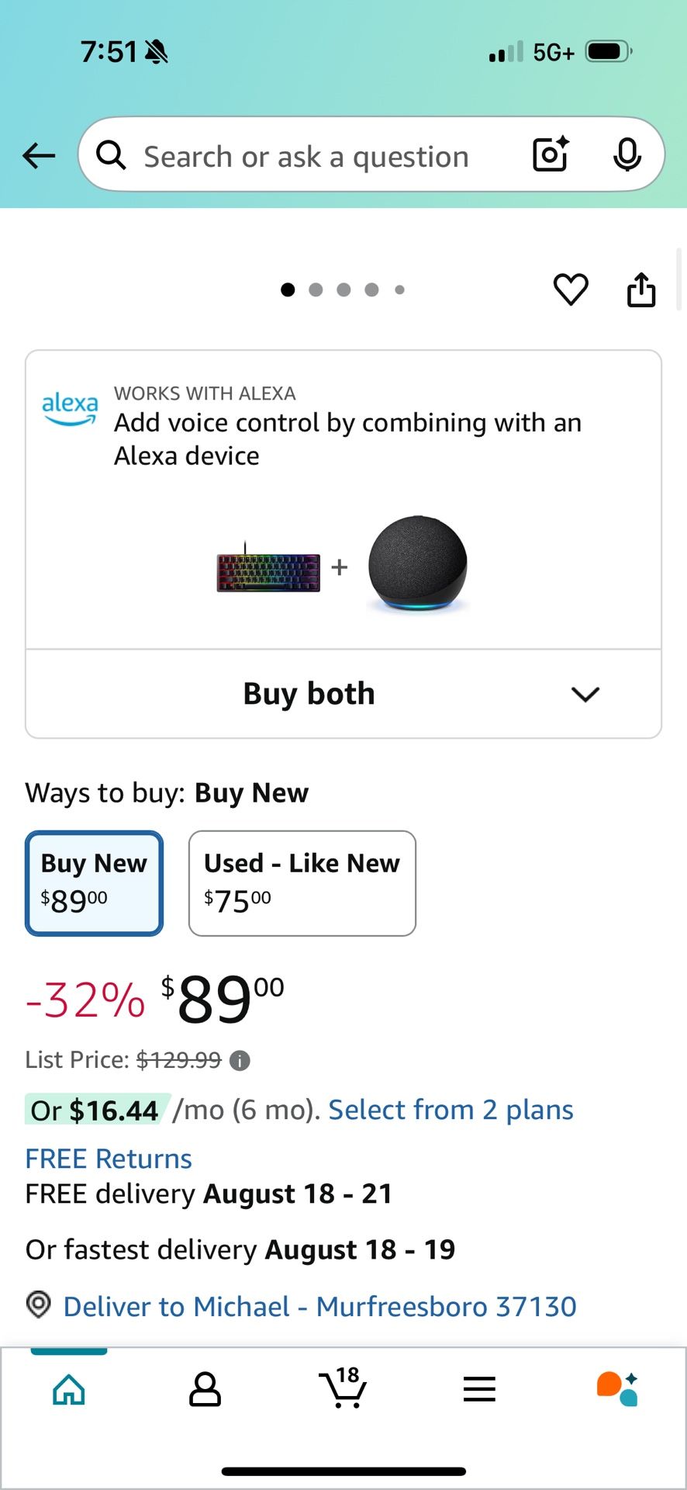Select Used - Like New option
Viewport: 687px width, 1490px height.
(302, 883)
